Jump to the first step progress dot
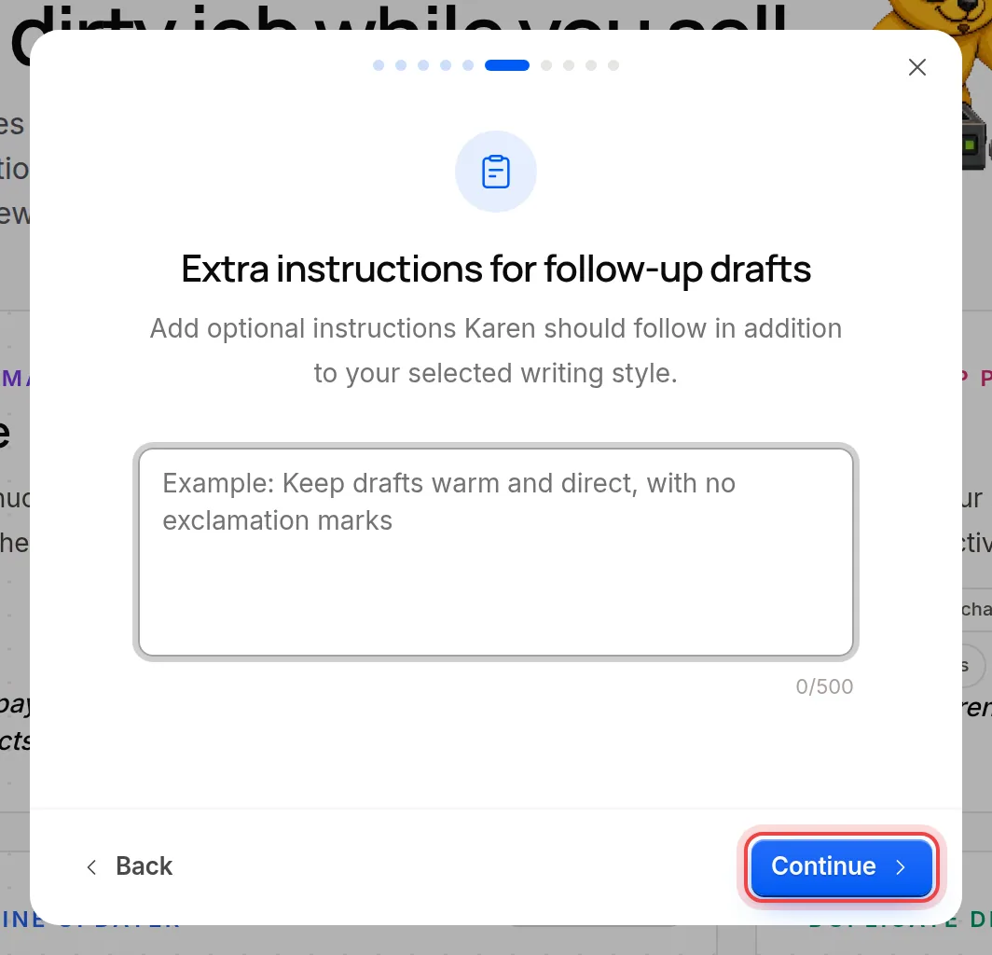Screen dimensions: 992x955 [379, 65]
